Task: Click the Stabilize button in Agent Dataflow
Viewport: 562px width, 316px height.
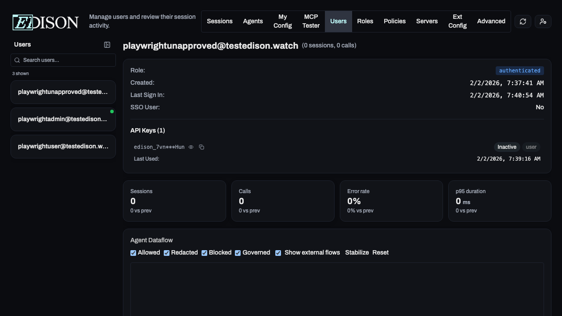Action: pos(357,252)
